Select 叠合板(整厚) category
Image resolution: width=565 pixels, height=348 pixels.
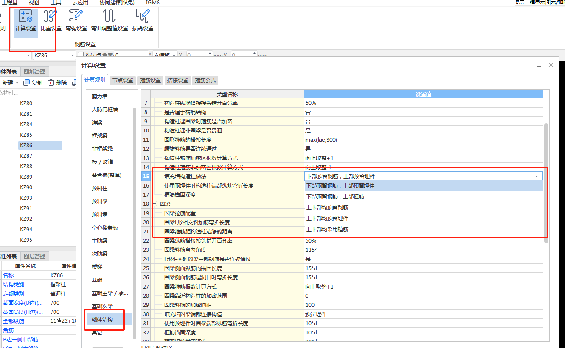coord(106,175)
